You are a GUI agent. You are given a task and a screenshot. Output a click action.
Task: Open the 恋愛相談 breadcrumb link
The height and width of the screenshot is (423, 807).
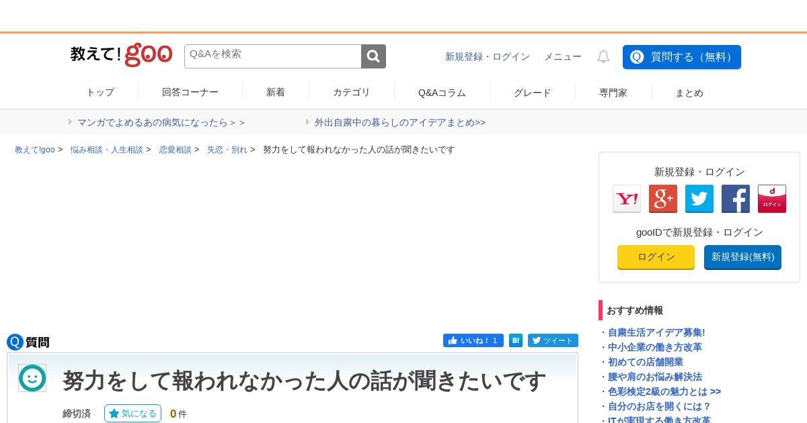click(176, 150)
